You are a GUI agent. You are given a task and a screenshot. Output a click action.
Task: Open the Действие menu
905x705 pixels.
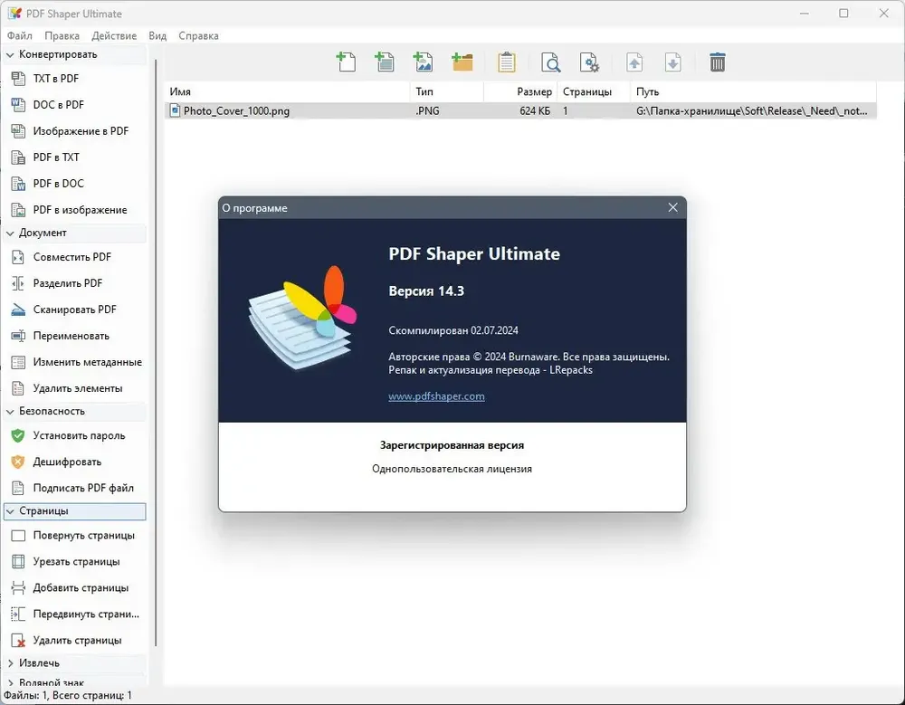click(x=114, y=36)
